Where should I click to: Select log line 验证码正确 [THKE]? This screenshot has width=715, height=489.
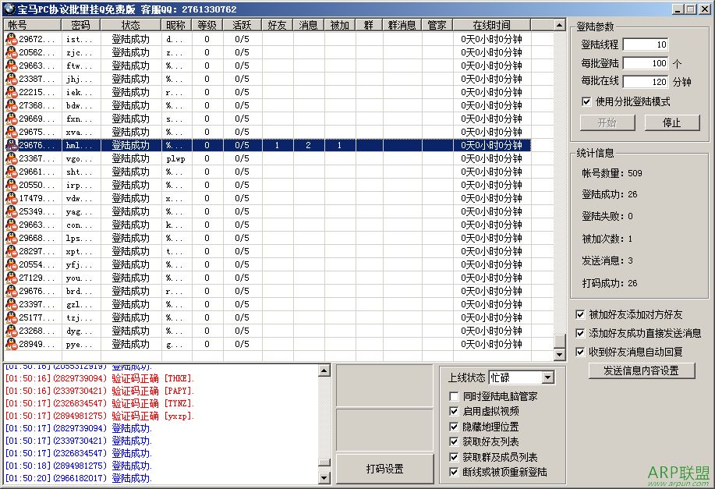[100, 378]
